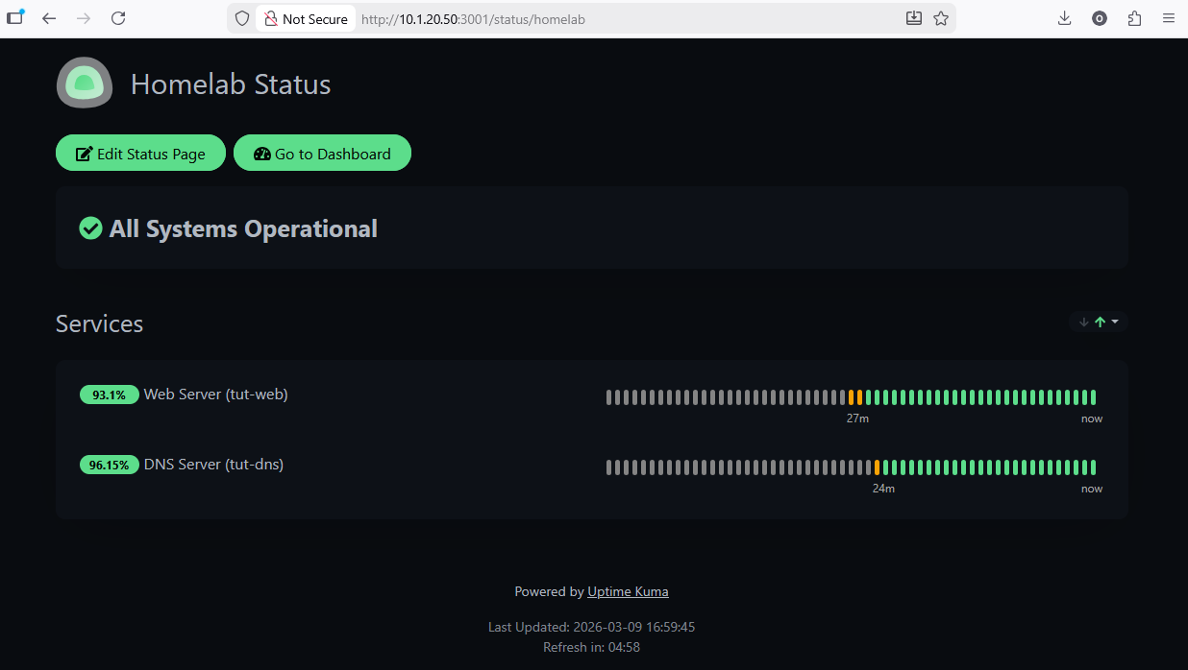Viewport: 1188px width, 670px height.
Task: Click the browser reload icon
Action: [x=118, y=17]
